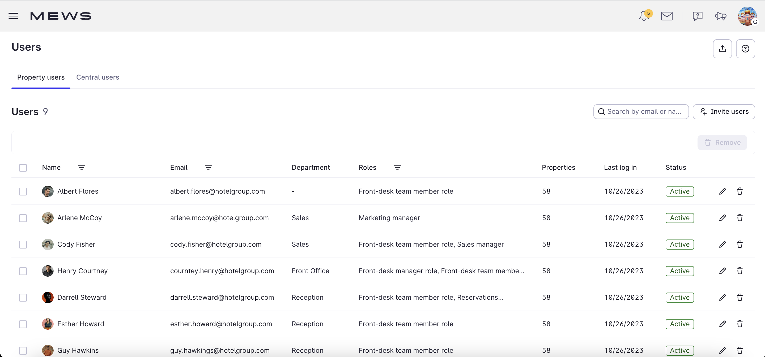The width and height of the screenshot is (765, 357).
Task: Tick the Esther Howard checkbox
Action: (x=23, y=324)
